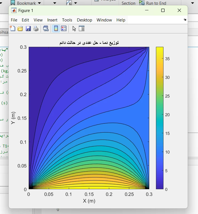Click the New Figure icon
198x214 pixels.
coord(13,28)
